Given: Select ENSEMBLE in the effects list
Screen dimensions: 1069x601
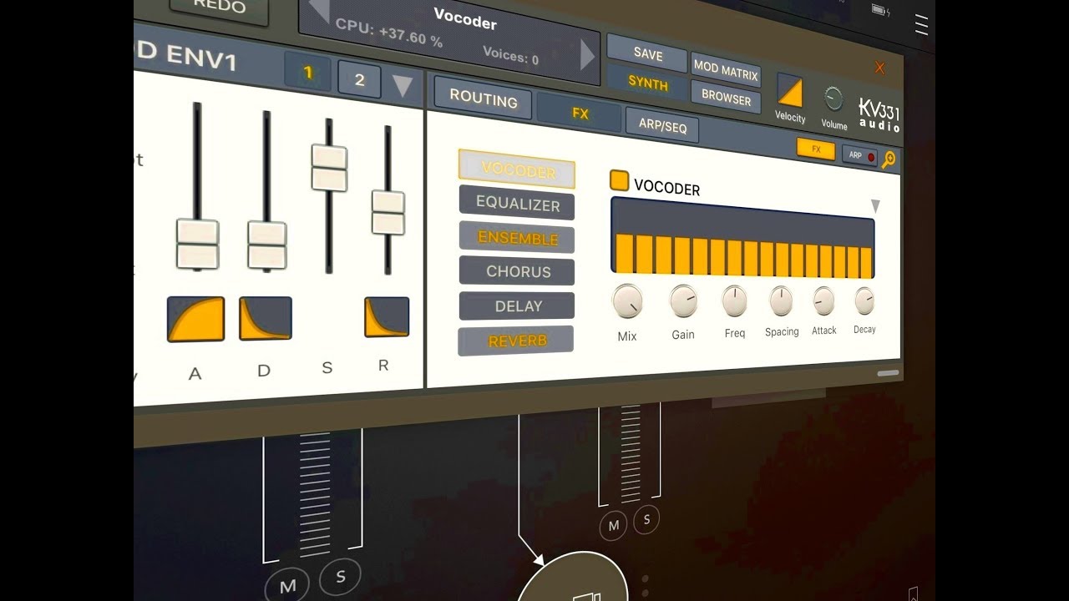Looking at the screenshot, I should (x=517, y=238).
